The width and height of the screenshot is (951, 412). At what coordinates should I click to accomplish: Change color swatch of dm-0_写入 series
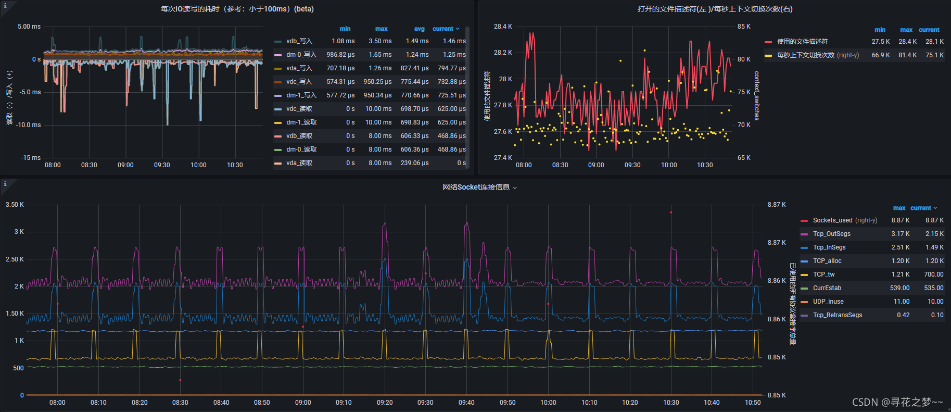(x=278, y=55)
